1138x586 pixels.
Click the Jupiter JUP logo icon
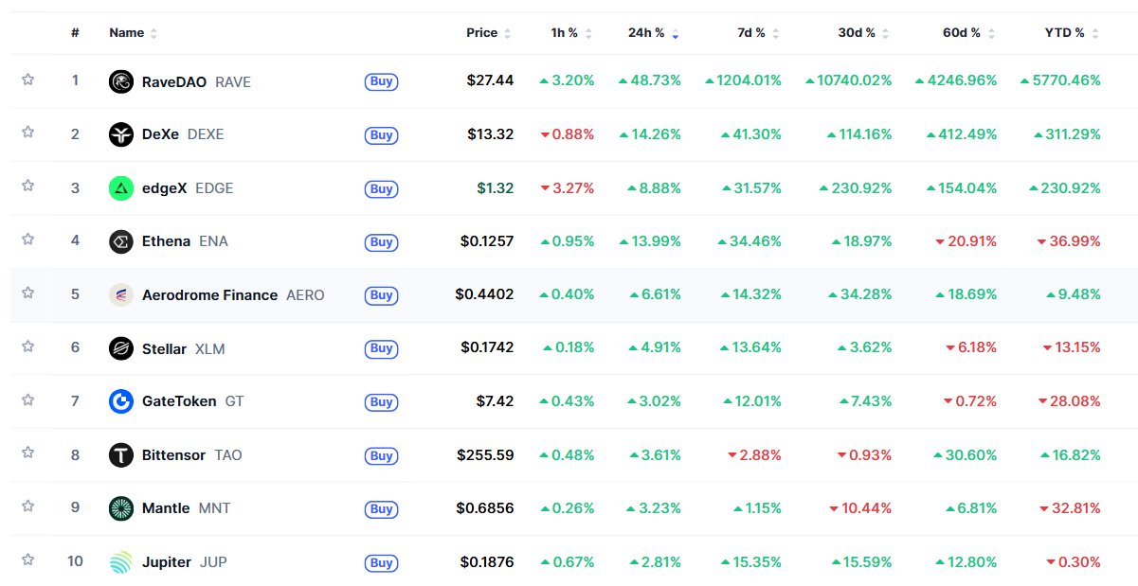click(x=121, y=562)
